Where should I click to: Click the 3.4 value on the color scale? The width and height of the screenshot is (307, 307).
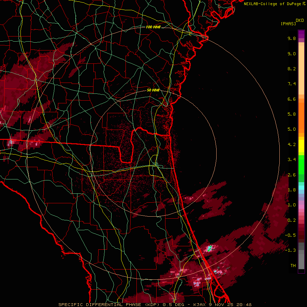pyautogui.click(x=292, y=160)
